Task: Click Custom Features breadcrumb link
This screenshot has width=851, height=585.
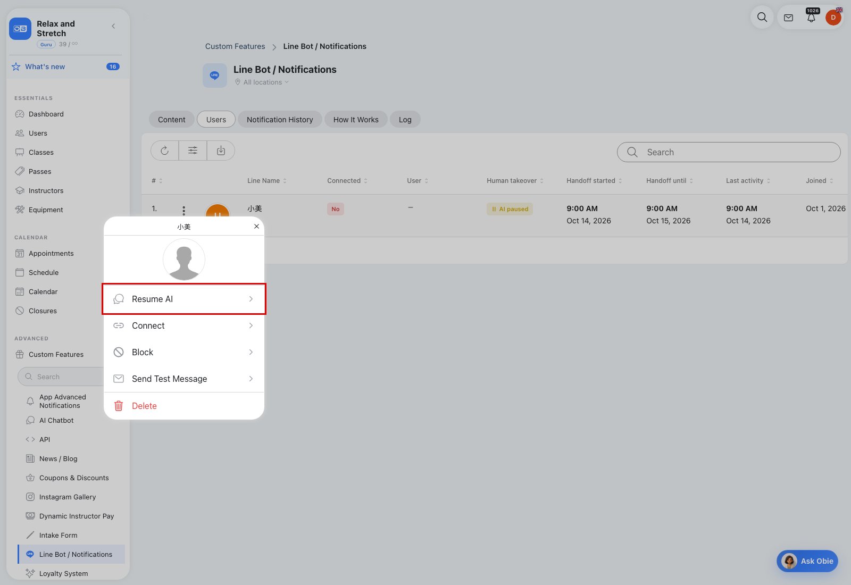Action: click(x=235, y=46)
